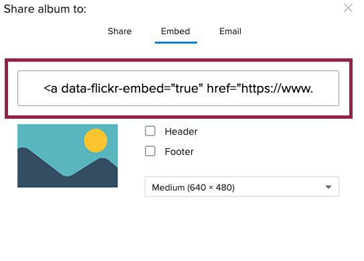The height and width of the screenshot is (261, 364).
Task: Open the Medium (640 × 480) size dropdown
Action: tap(242, 187)
